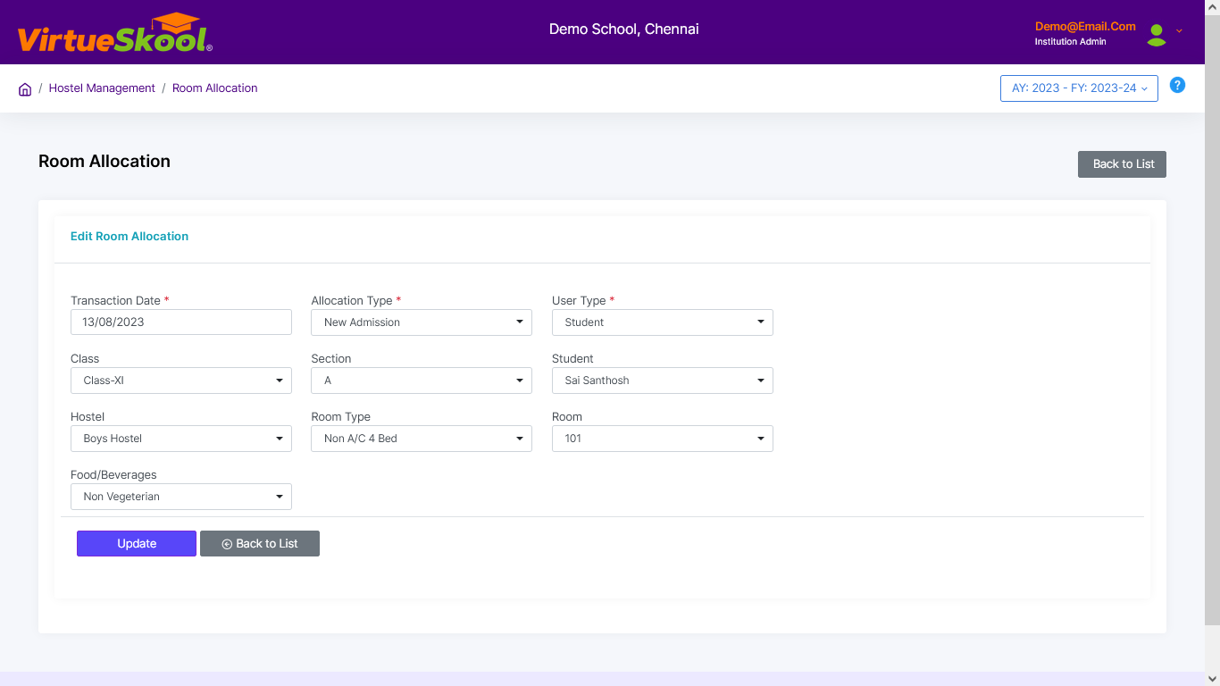Click the VirtueSkool logo
This screenshot has height=686, width=1220.
(114, 34)
